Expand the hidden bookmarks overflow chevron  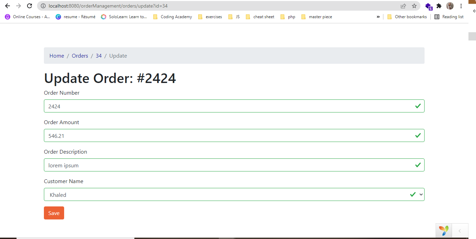click(378, 16)
